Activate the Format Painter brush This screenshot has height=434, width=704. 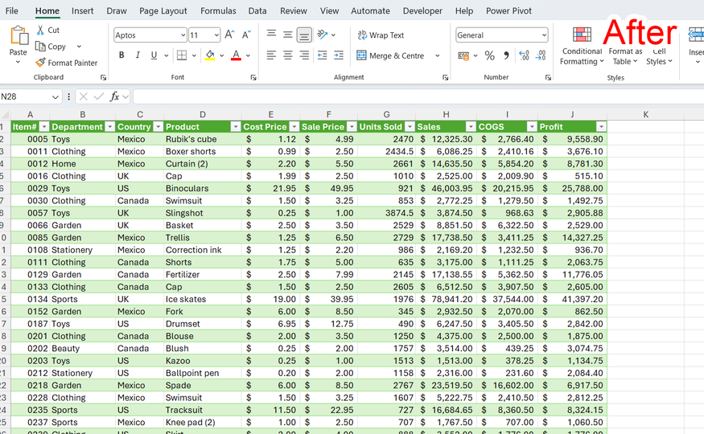click(x=40, y=63)
